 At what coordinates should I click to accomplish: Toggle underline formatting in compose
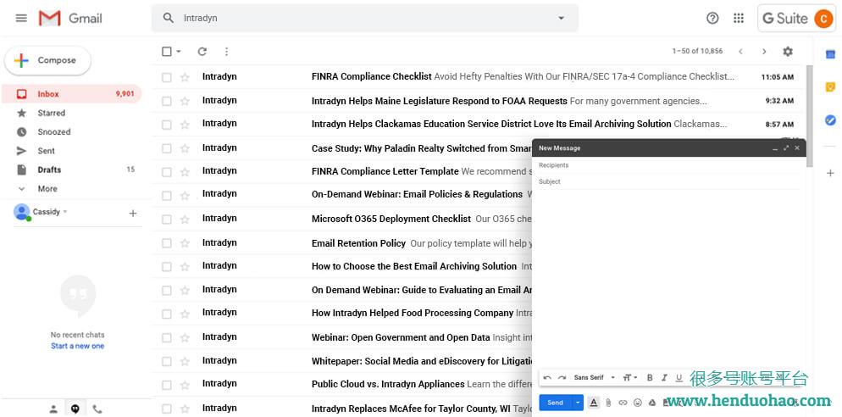679,378
